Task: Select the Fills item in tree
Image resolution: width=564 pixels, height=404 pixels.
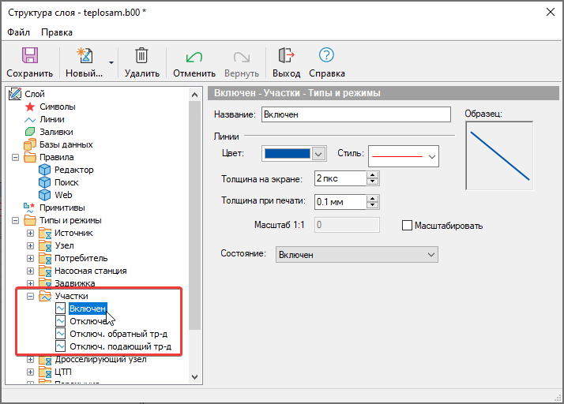Action: point(55,132)
